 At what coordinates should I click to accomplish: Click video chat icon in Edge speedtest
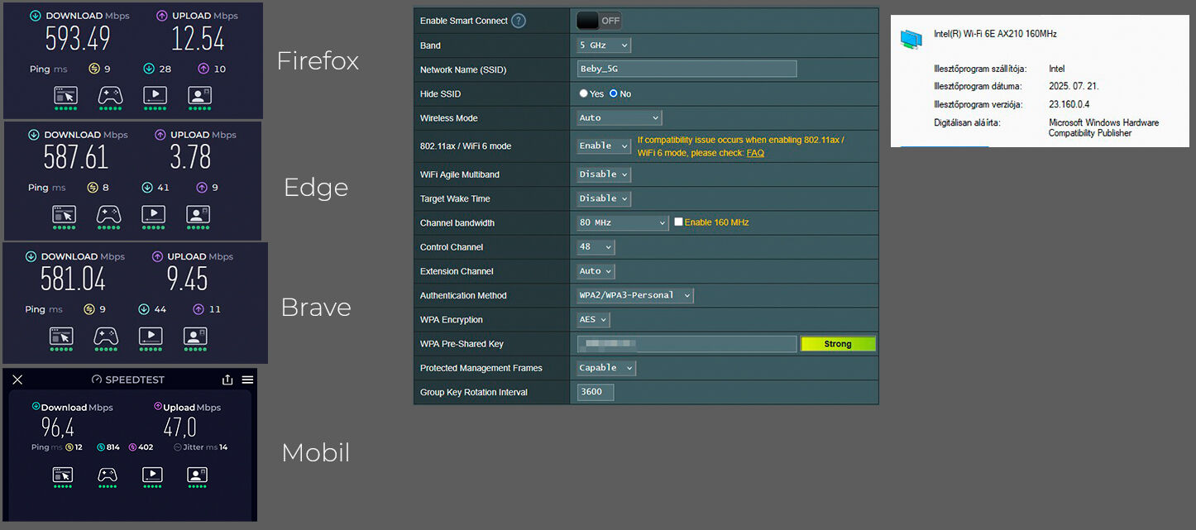pos(198,214)
